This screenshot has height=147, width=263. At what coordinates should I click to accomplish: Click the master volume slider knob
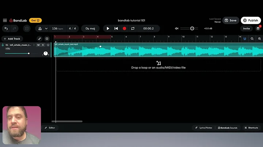click(192, 29)
